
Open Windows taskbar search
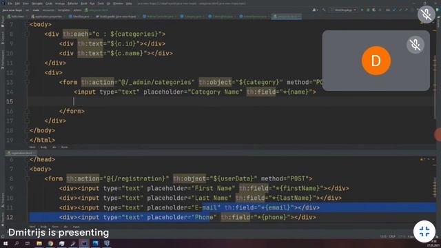pos(17,243)
